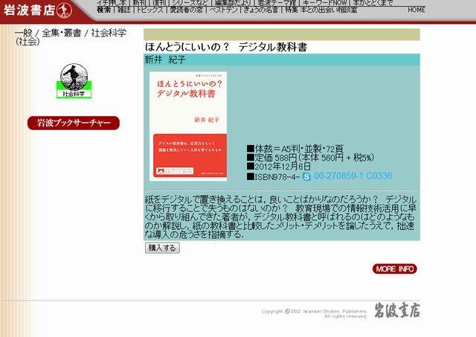Click the MORE INFO button
The image size is (476, 337).
click(395, 269)
